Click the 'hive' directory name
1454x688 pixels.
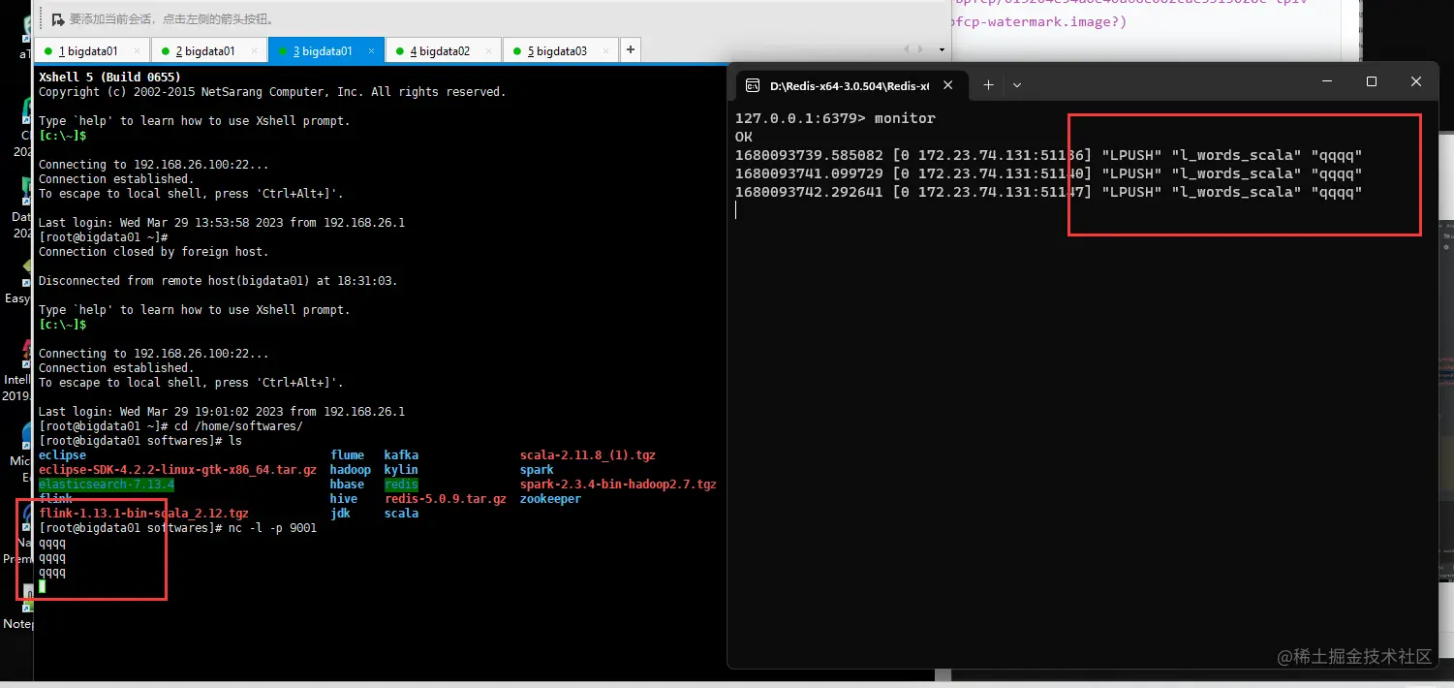[x=344, y=499]
